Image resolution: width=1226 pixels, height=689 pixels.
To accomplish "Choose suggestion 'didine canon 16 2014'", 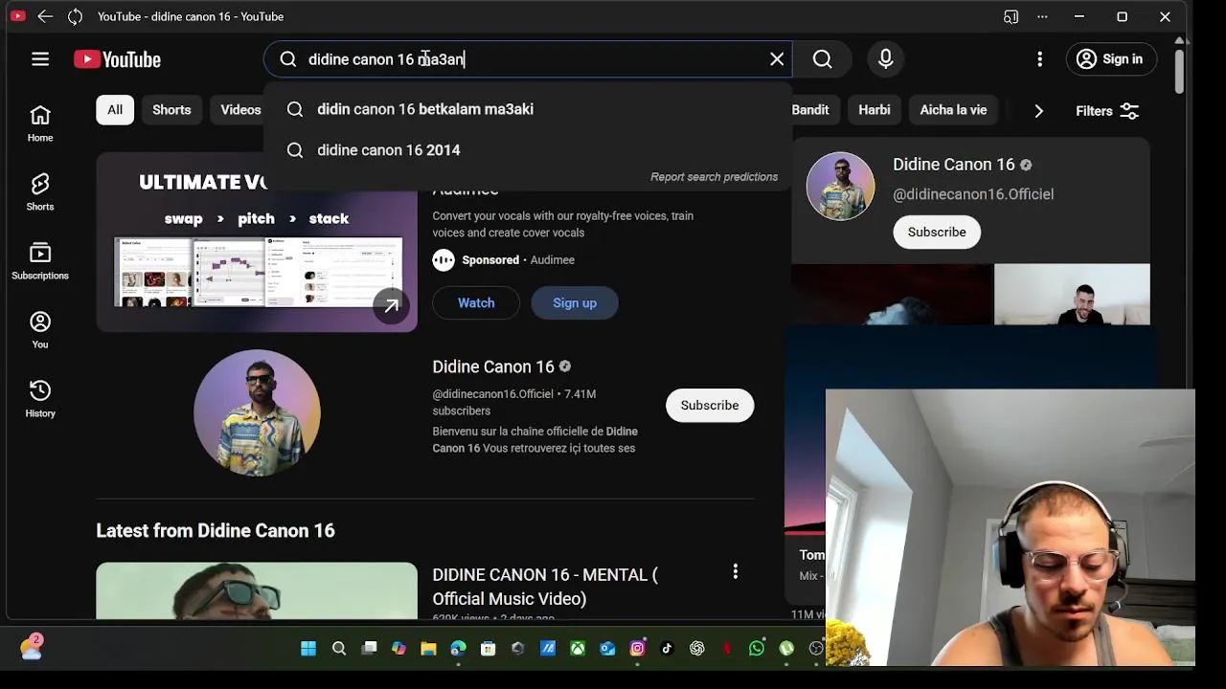I will pyautogui.click(x=528, y=150).
